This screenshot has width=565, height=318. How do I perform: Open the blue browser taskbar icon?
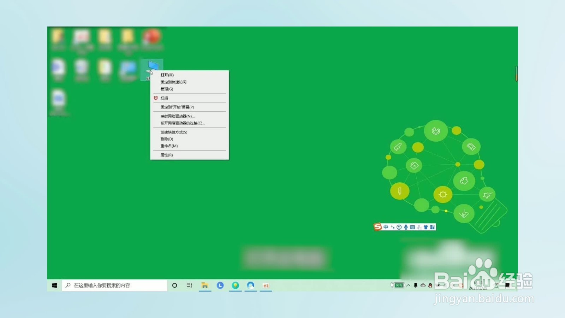(251, 285)
